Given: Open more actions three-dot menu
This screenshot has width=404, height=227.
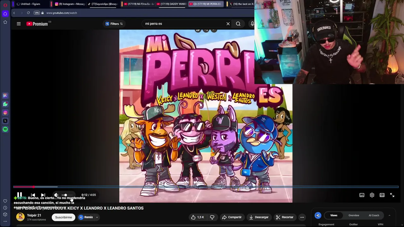Looking at the screenshot, I should (x=302, y=217).
